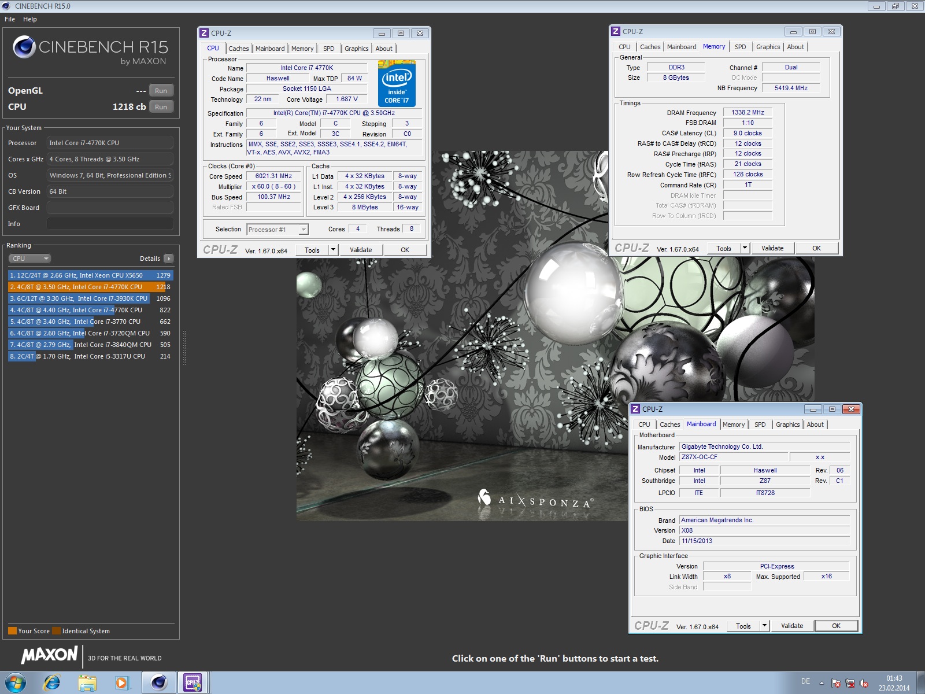Viewport: 925px width, 694px height.
Task: Click the MAXON logo at bottom left
Action: [49, 655]
